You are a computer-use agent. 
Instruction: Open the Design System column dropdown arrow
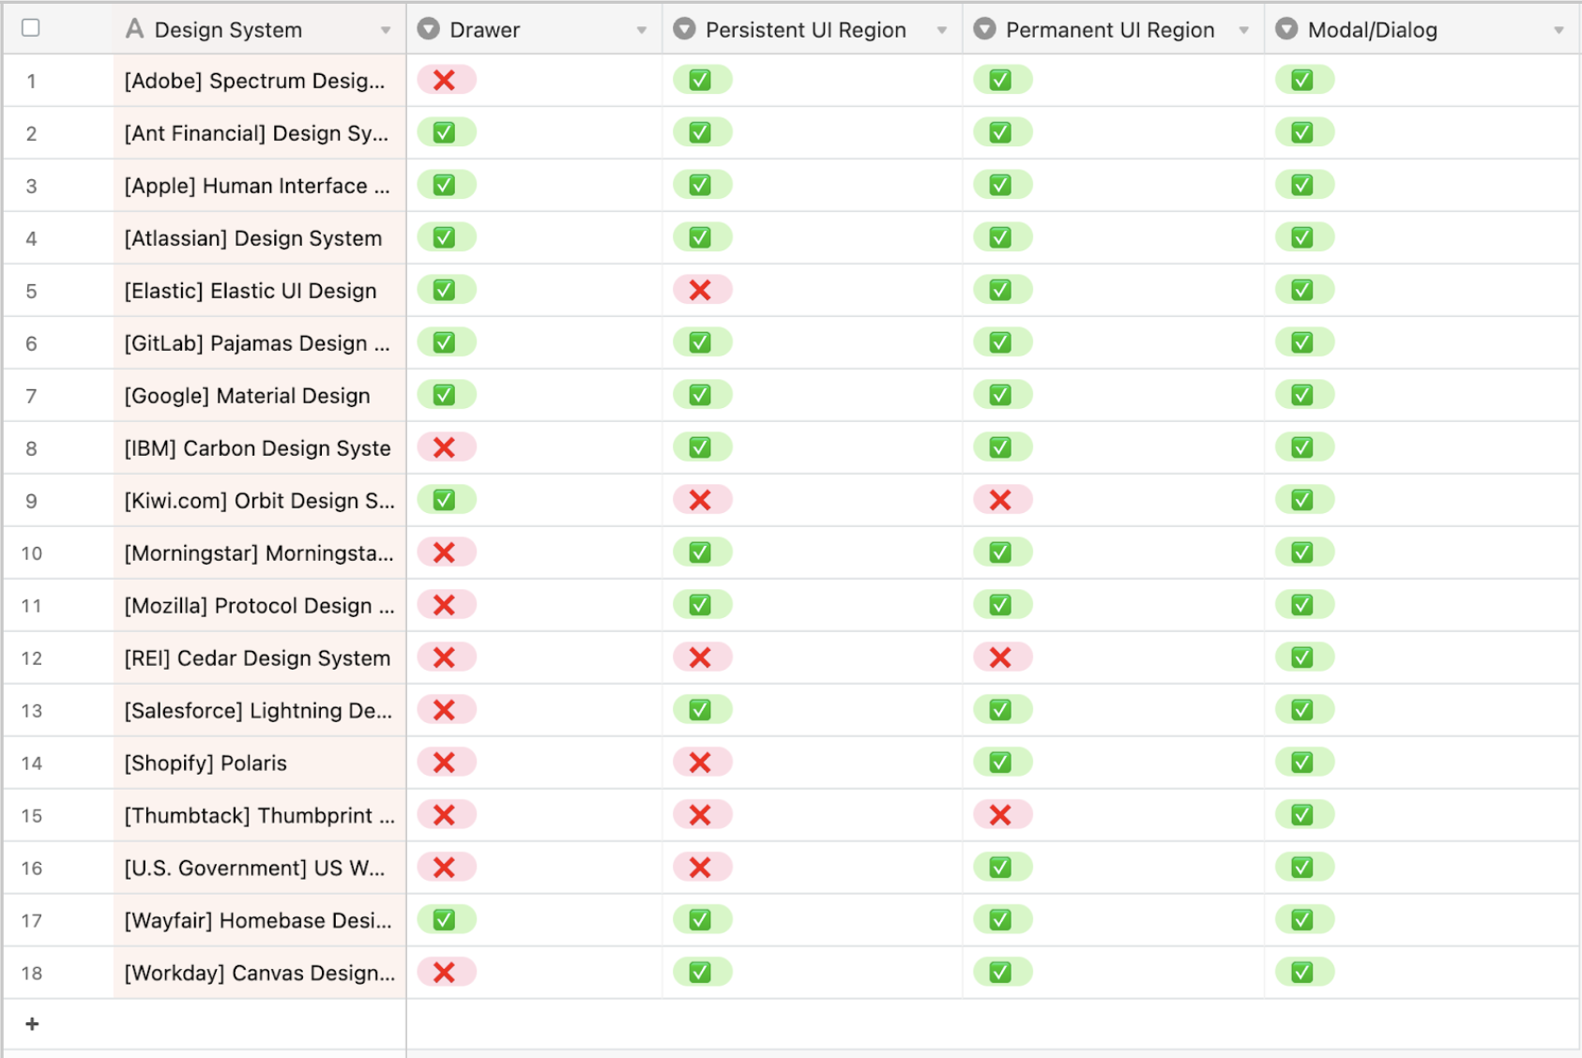click(386, 30)
